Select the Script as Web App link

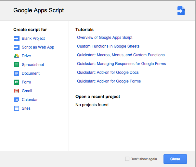[38, 47]
